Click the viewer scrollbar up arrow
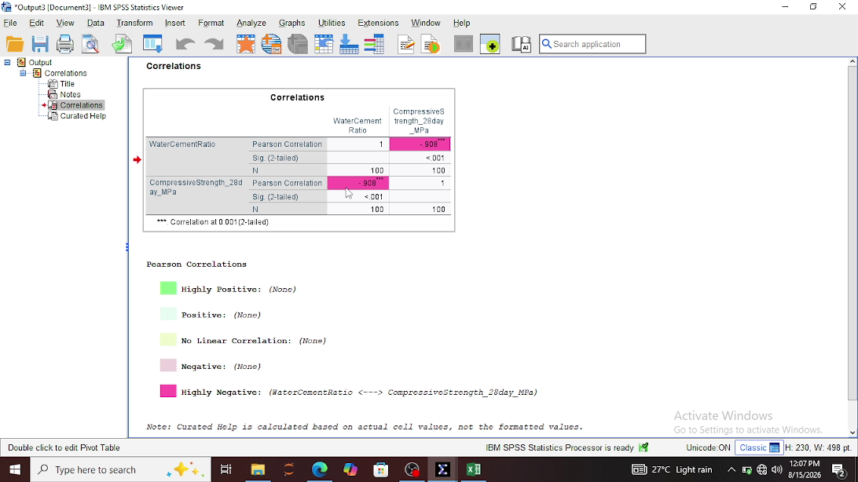858x482 pixels. point(852,62)
